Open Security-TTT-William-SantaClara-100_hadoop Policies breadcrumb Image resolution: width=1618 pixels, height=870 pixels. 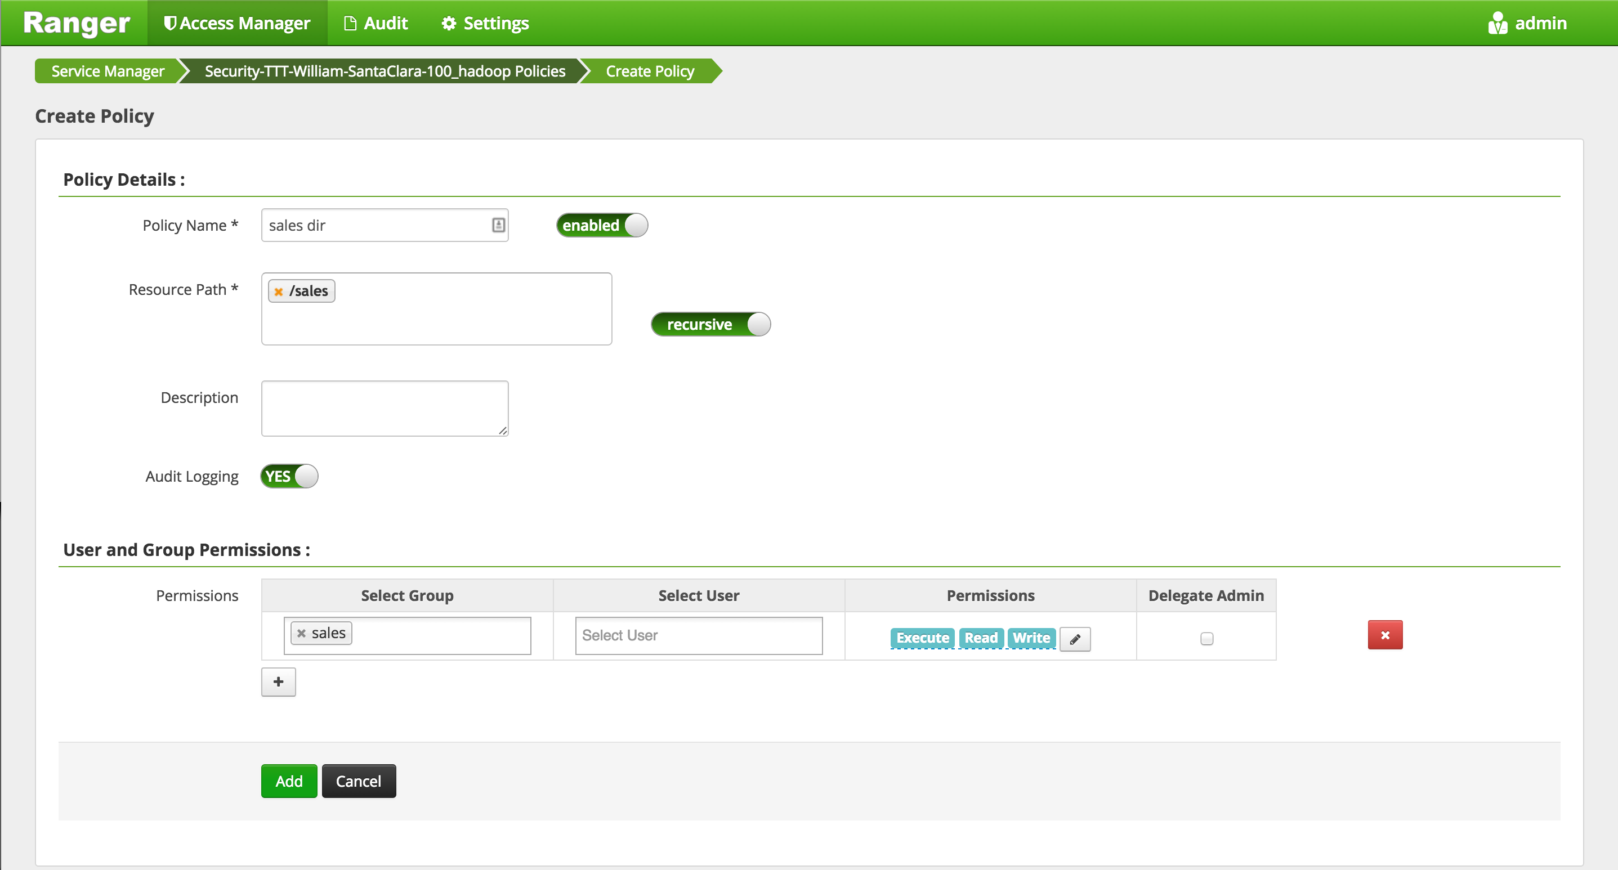(385, 71)
